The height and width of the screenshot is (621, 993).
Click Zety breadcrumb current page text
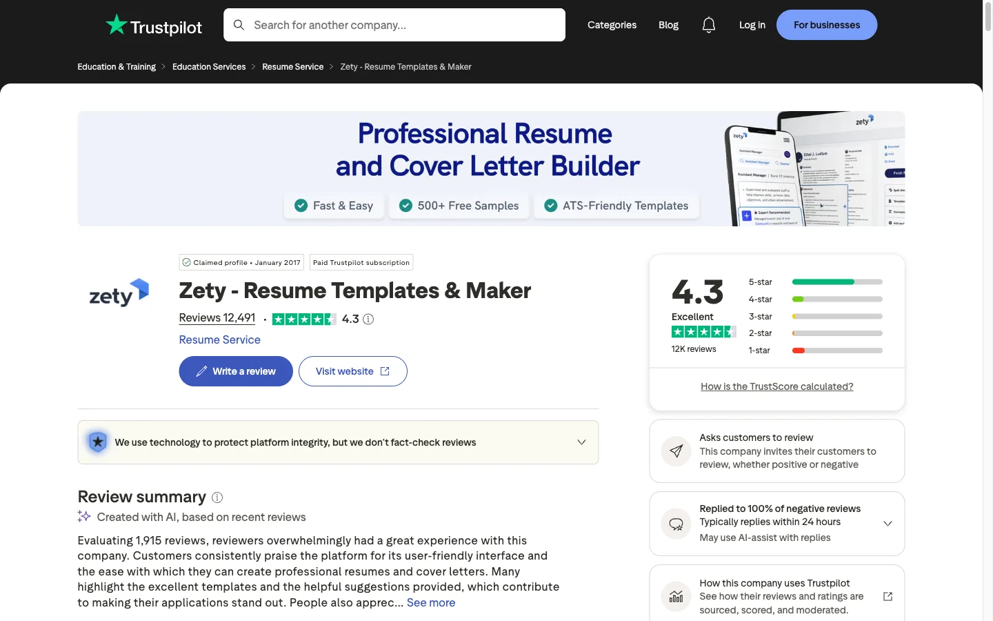pyautogui.click(x=405, y=67)
